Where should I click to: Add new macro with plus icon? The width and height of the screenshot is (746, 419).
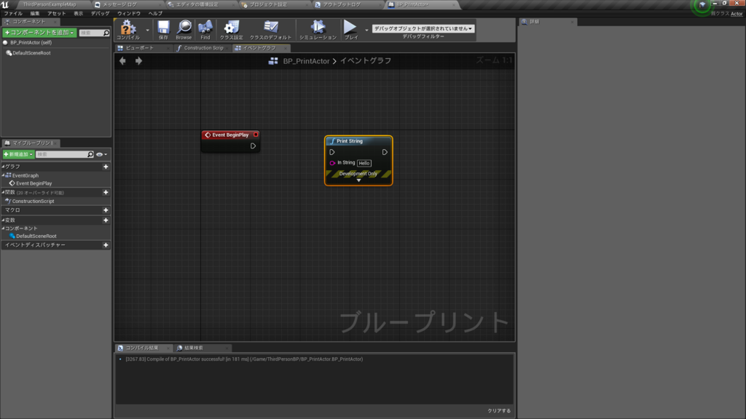[x=106, y=210]
